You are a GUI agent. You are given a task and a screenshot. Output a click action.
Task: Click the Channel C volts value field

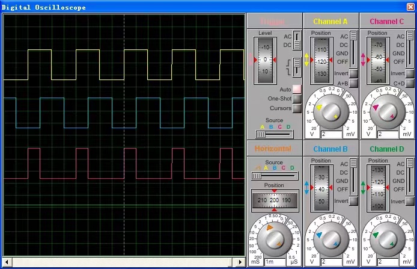(388, 134)
